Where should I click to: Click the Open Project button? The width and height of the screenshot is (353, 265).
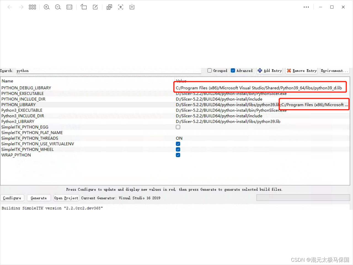pos(66,198)
